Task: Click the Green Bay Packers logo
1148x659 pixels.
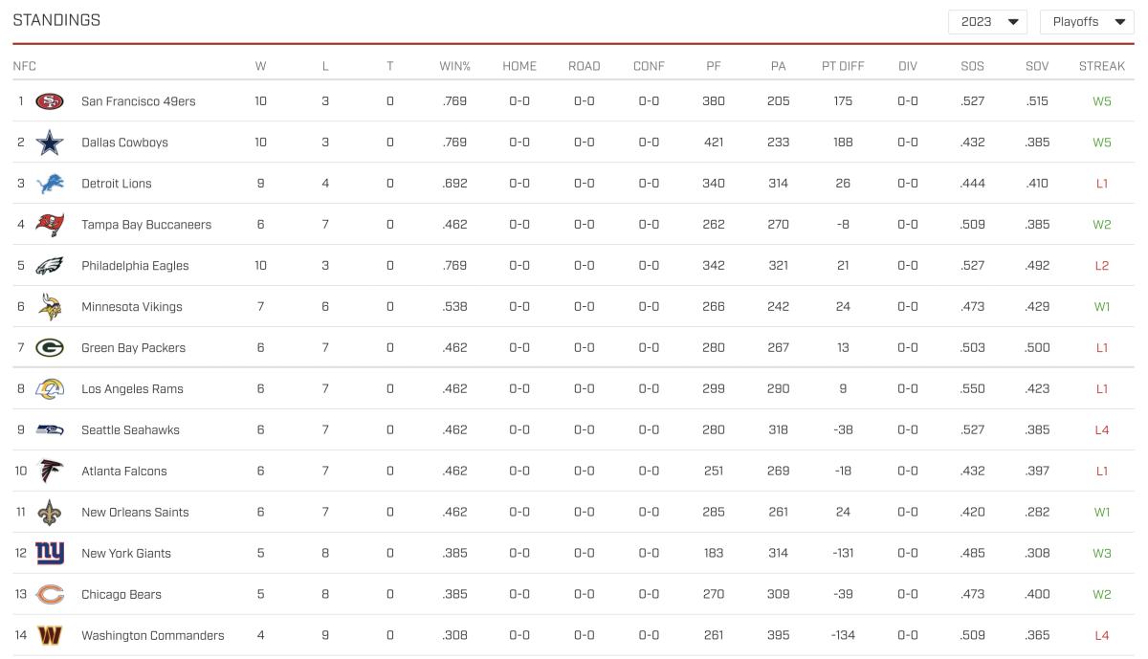Action: click(50, 348)
